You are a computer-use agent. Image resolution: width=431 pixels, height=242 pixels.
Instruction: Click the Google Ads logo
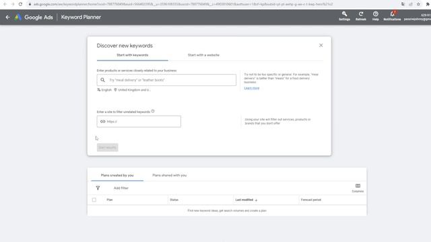pyautogui.click(x=18, y=17)
